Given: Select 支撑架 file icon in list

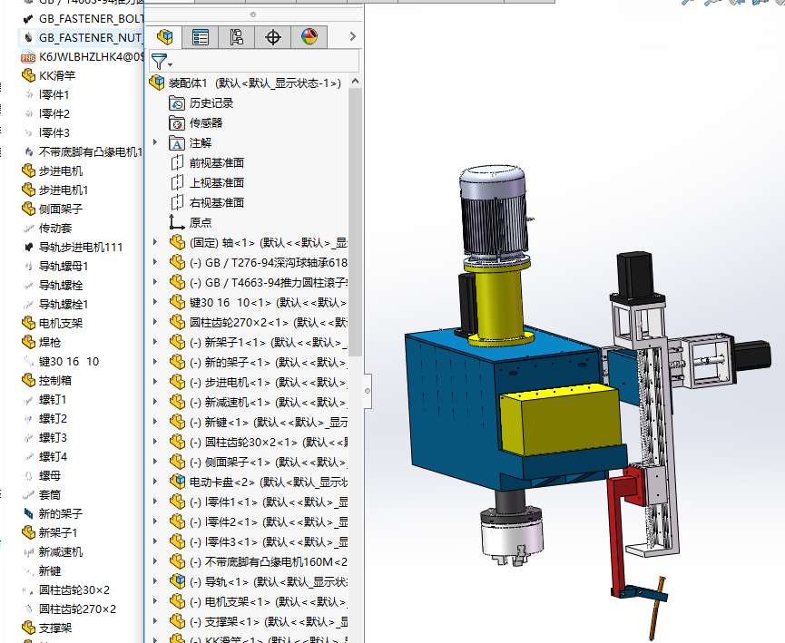Looking at the screenshot, I should 28,628.
